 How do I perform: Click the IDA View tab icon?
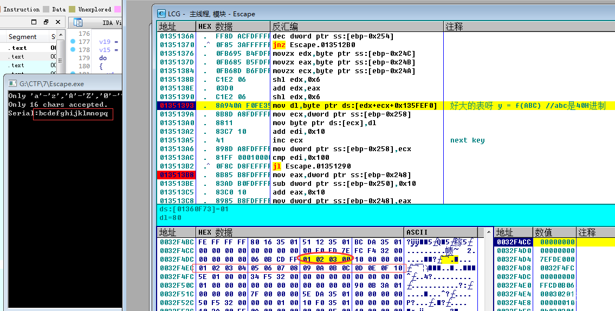click(x=78, y=22)
